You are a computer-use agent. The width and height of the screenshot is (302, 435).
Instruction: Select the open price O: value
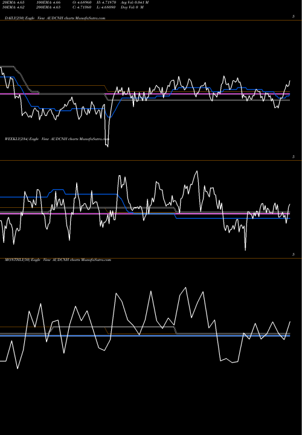tap(82, 2)
